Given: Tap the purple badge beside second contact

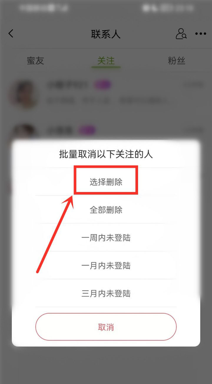Looking at the screenshot, I should [x=87, y=130].
